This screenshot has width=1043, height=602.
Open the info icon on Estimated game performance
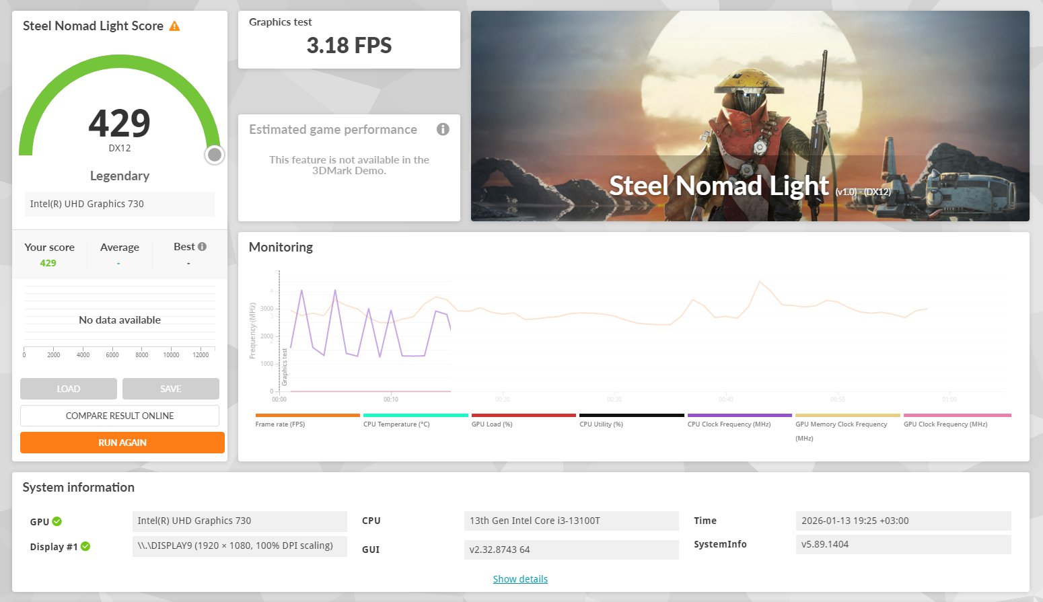443,129
